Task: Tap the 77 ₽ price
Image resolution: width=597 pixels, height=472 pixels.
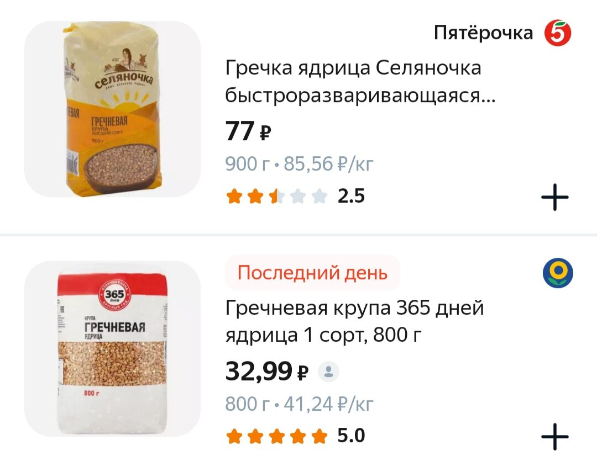Action: click(248, 131)
